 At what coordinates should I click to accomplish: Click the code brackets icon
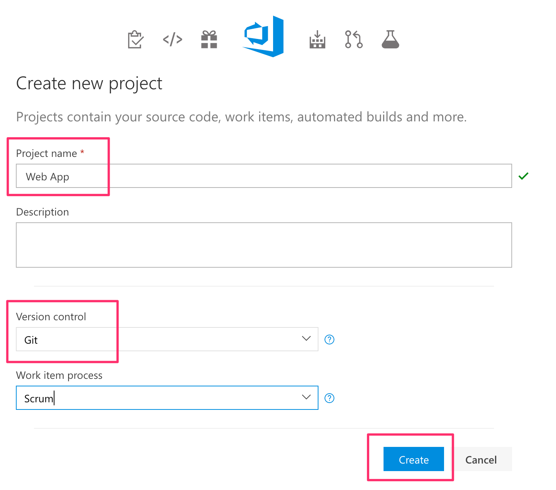tap(172, 39)
